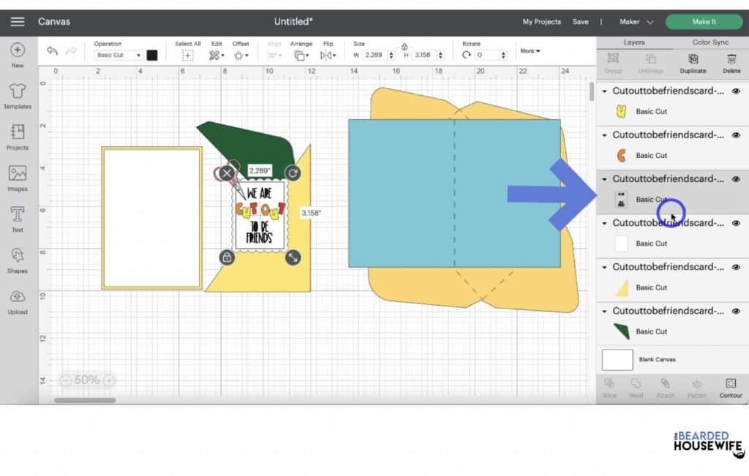Open the Maker machine selector
Viewport: 749px width, 476px height.
(636, 22)
